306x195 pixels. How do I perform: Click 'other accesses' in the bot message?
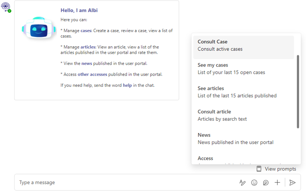pos(92,74)
